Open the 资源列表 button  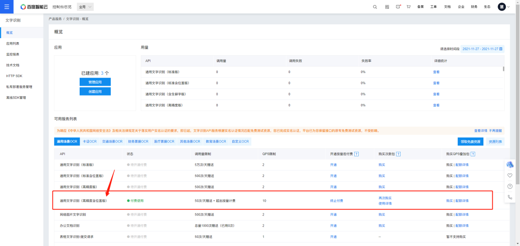click(x=495, y=142)
